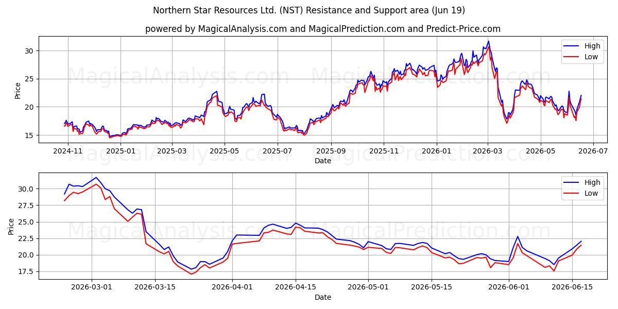
Task: Click top chart y-axis value 15
Action: (30, 135)
